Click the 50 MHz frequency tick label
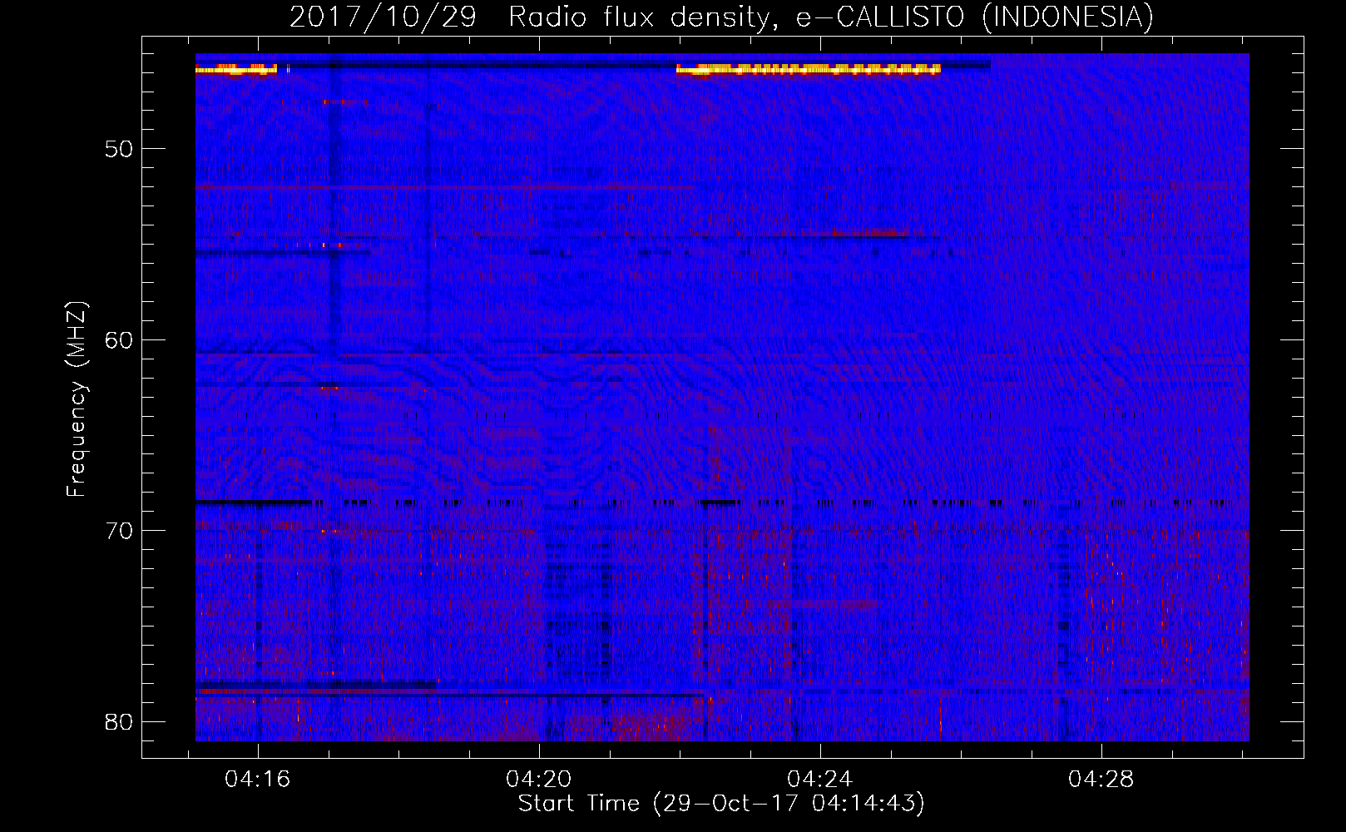Image resolution: width=1346 pixels, height=832 pixels. [119, 149]
